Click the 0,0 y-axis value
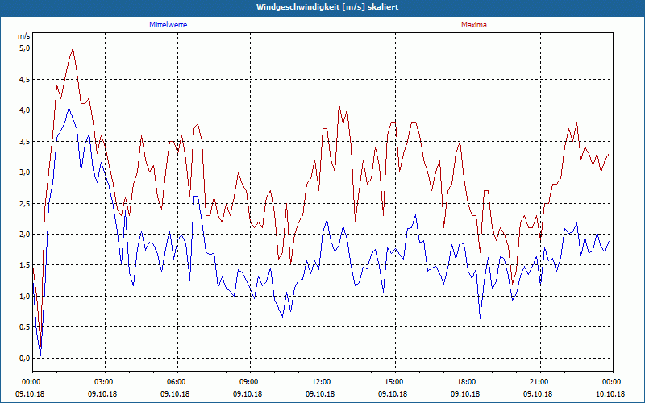 pos(25,359)
